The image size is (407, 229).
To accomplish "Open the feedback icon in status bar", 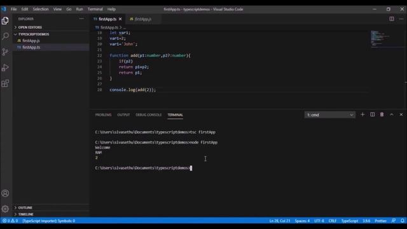I will tap(394, 221).
